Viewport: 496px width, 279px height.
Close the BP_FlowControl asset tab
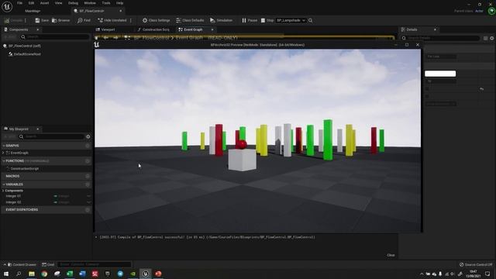click(x=121, y=11)
